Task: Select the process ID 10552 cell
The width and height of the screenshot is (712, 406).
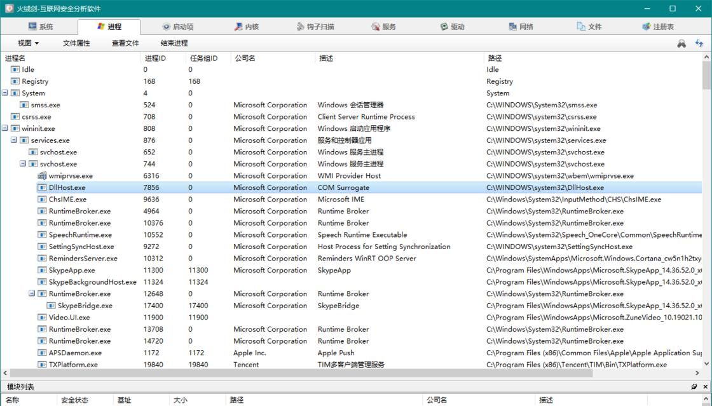Action: click(x=153, y=234)
